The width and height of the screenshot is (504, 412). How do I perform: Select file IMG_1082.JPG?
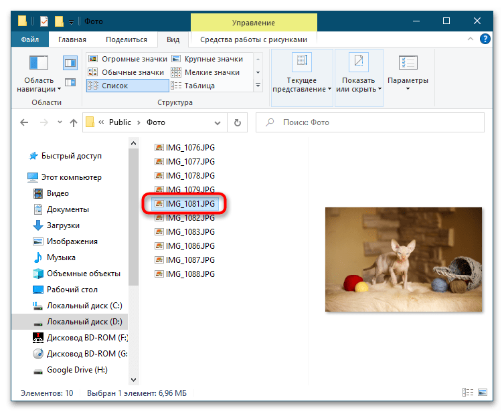(x=185, y=218)
